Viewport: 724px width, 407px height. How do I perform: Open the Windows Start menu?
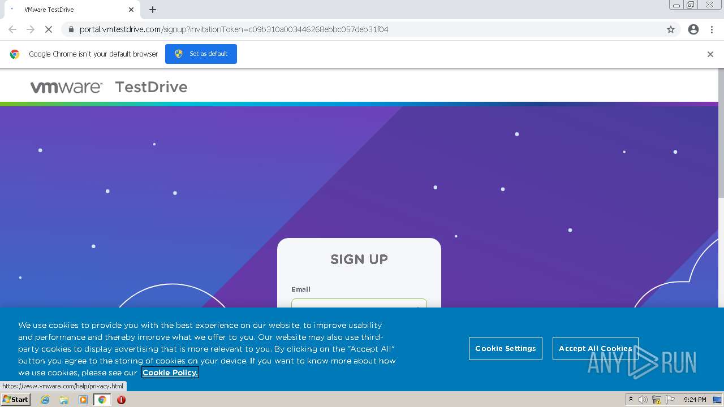[16, 399]
